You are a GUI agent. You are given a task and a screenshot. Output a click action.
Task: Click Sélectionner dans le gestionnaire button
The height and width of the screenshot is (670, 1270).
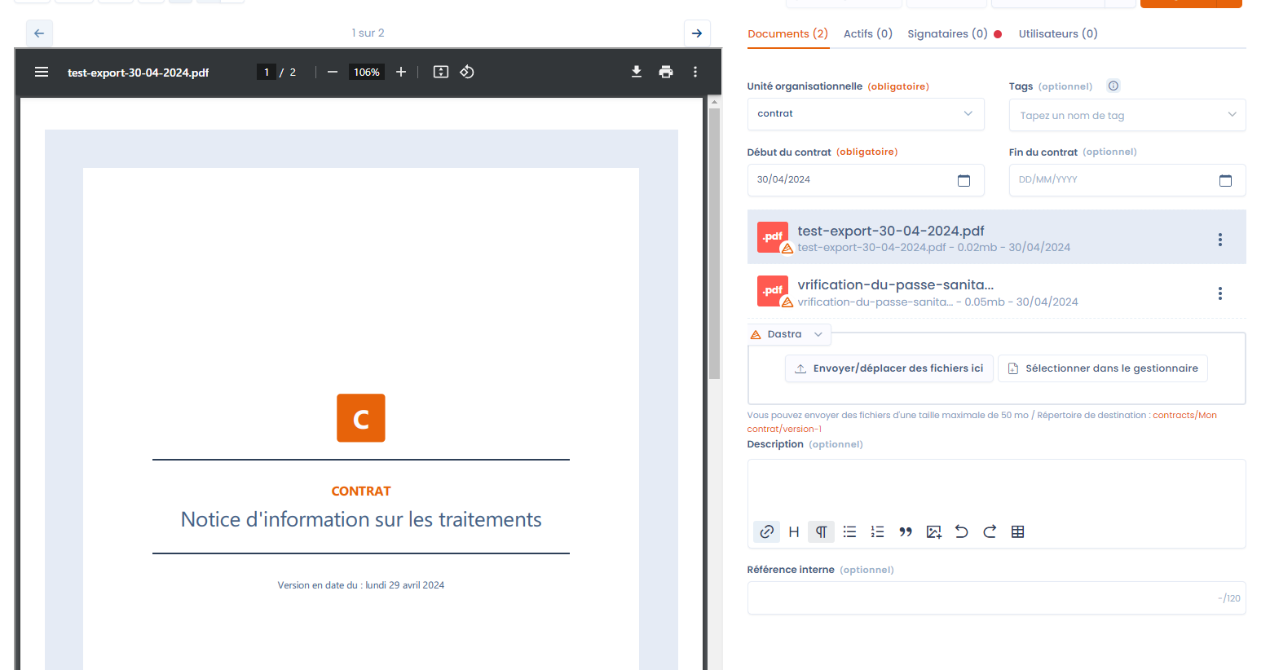click(x=1102, y=368)
